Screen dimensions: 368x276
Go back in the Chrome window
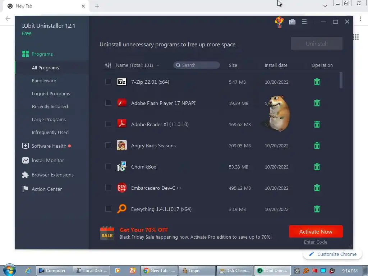[x=8, y=19]
